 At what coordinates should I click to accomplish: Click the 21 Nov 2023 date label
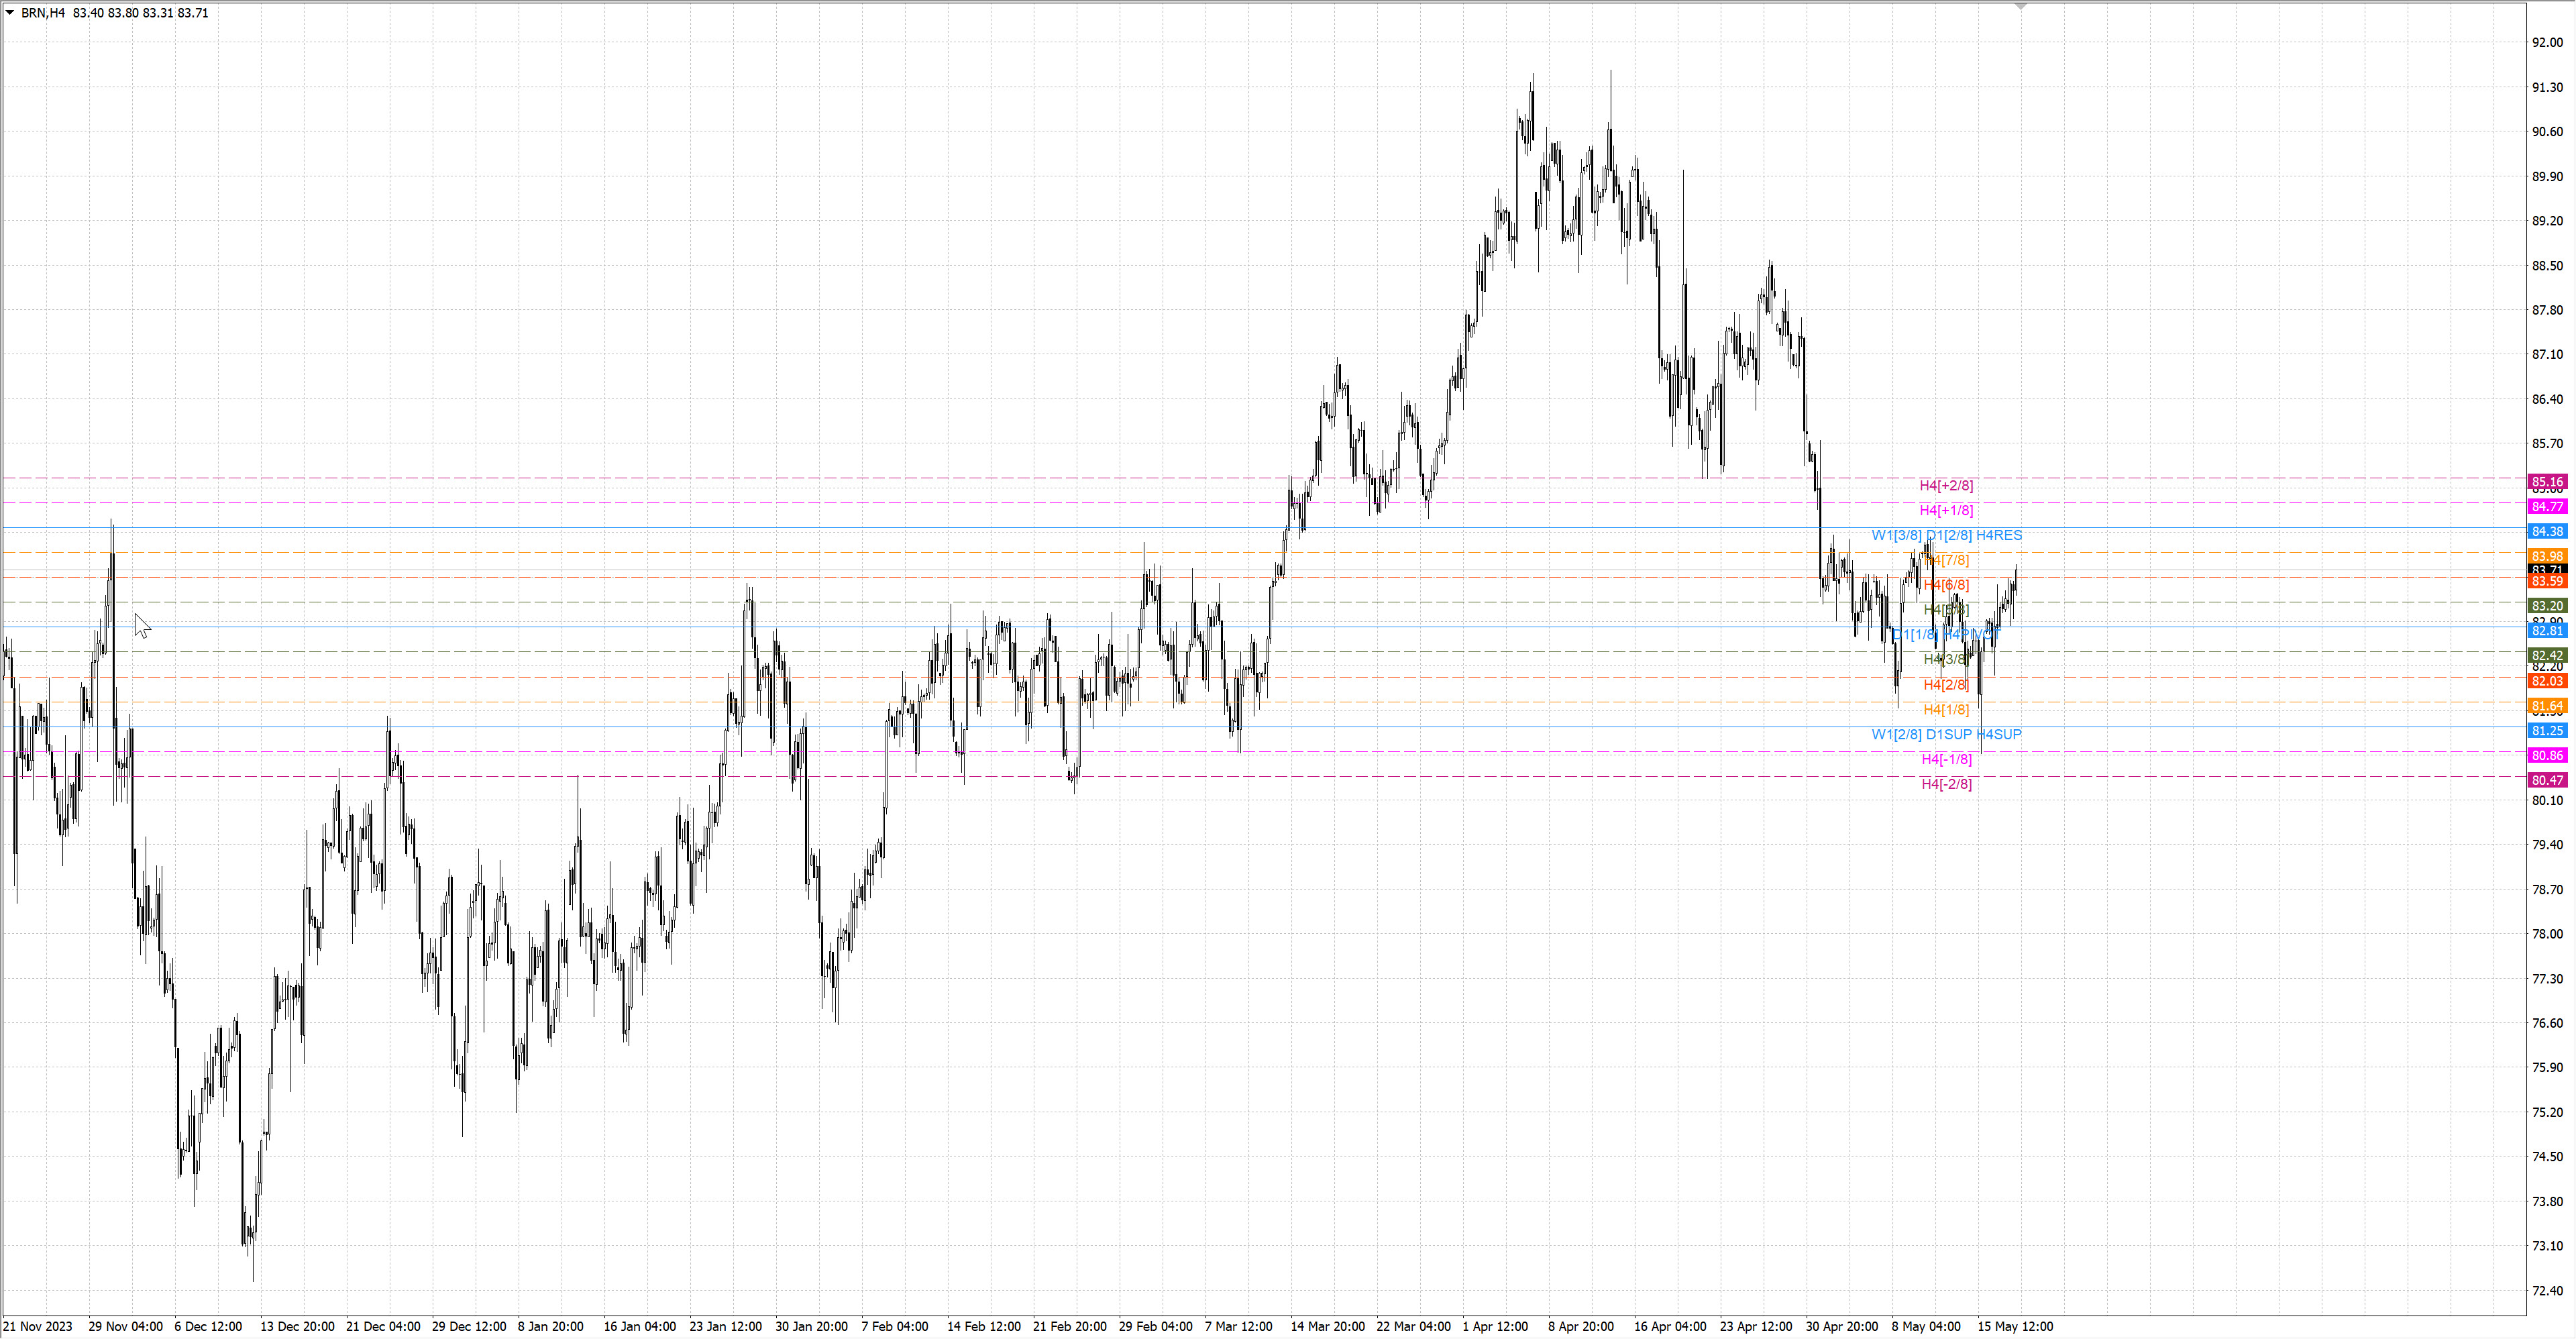[x=38, y=1327]
